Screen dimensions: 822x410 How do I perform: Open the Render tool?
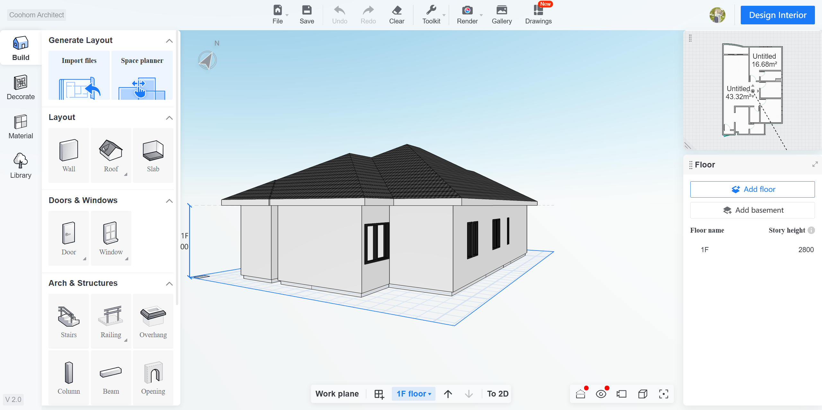[467, 15]
